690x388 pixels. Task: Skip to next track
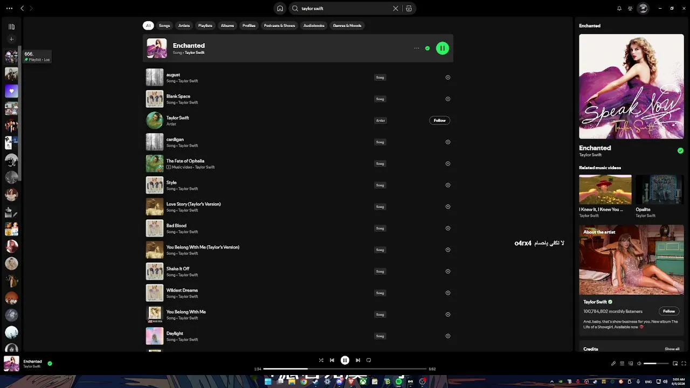coord(358,360)
